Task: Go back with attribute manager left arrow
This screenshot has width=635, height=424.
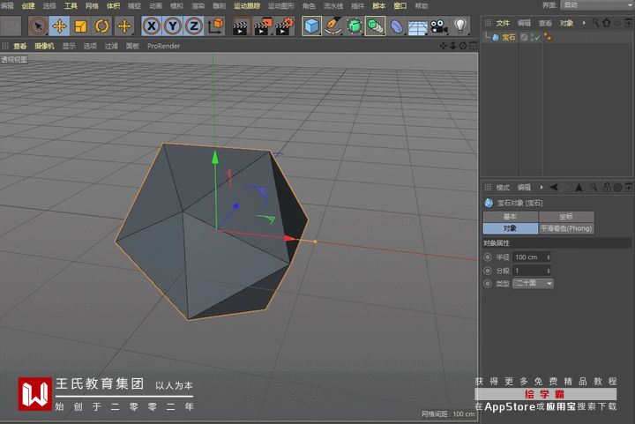Action: pyautogui.click(x=553, y=188)
